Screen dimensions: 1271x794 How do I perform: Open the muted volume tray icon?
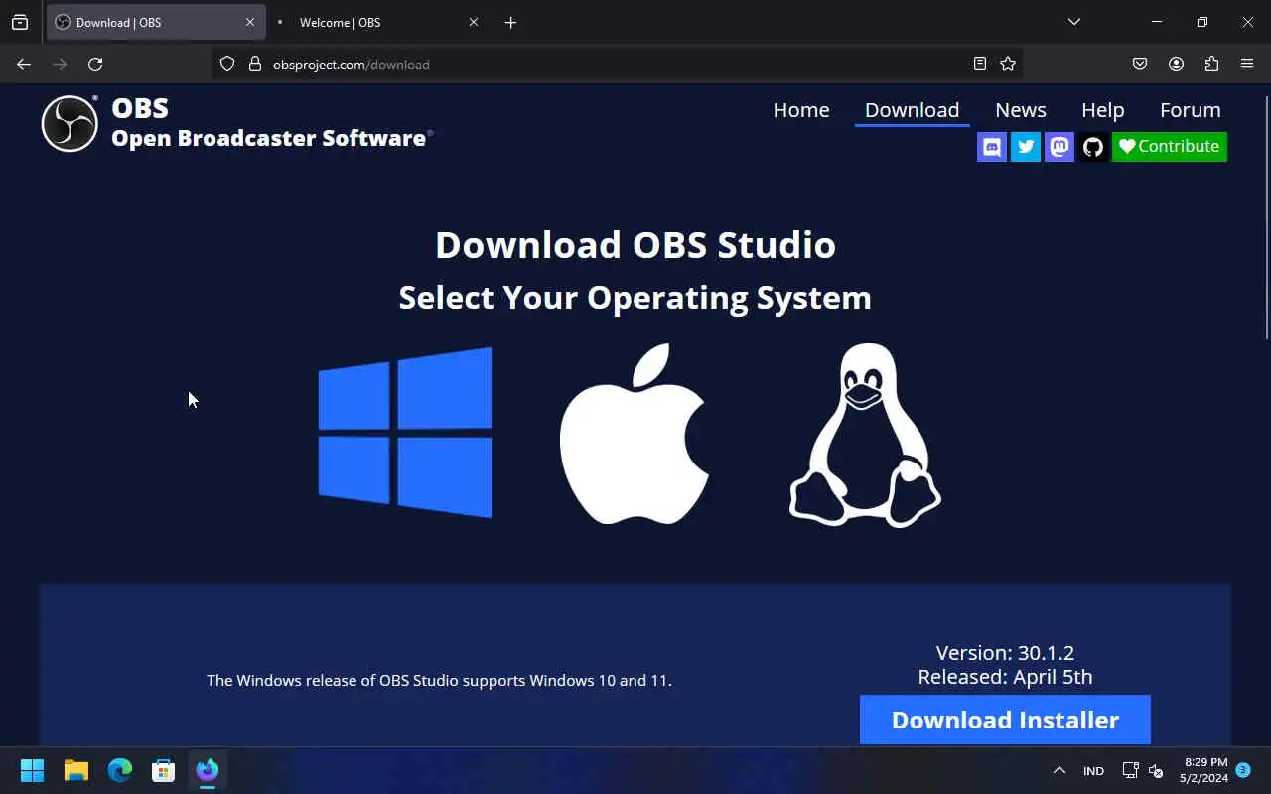(1156, 770)
